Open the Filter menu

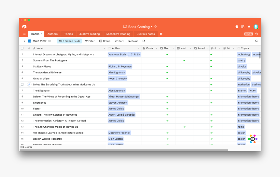[90, 41]
